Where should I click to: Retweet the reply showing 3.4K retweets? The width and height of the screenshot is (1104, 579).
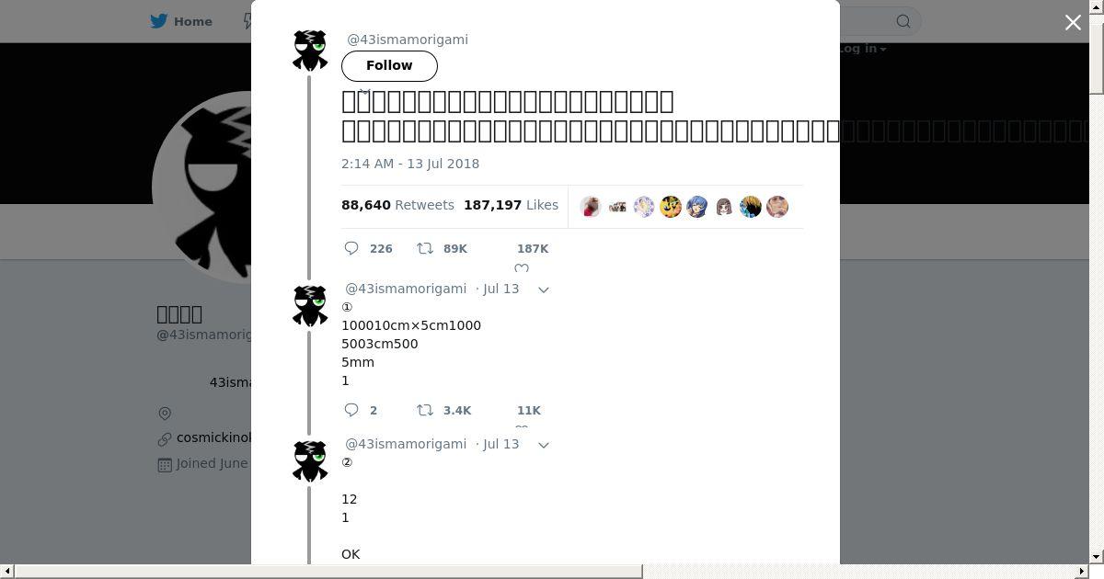425,410
